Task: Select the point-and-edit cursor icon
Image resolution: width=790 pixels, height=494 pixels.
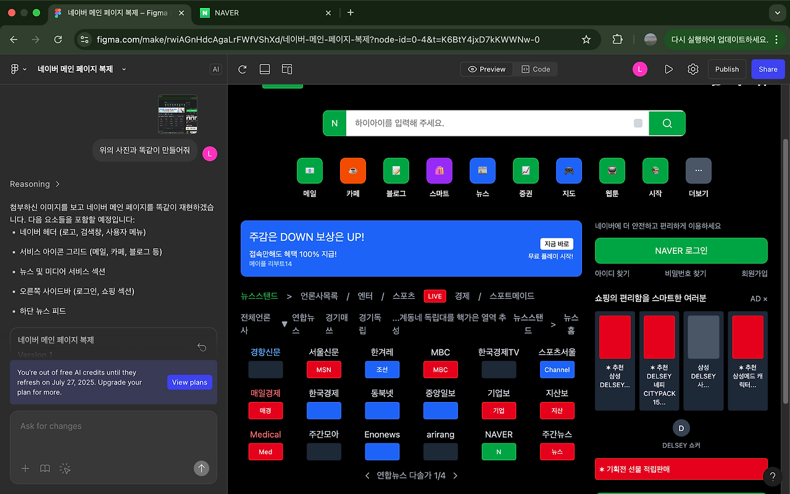Action: [x=65, y=469]
